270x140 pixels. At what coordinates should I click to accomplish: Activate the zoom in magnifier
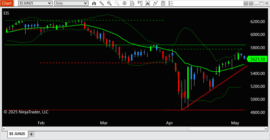[109, 3]
